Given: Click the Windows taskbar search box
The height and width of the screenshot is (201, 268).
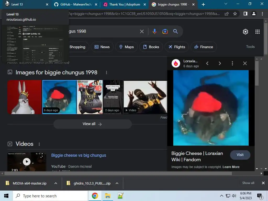Looking at the screenshot, I should tap(50, 196).
